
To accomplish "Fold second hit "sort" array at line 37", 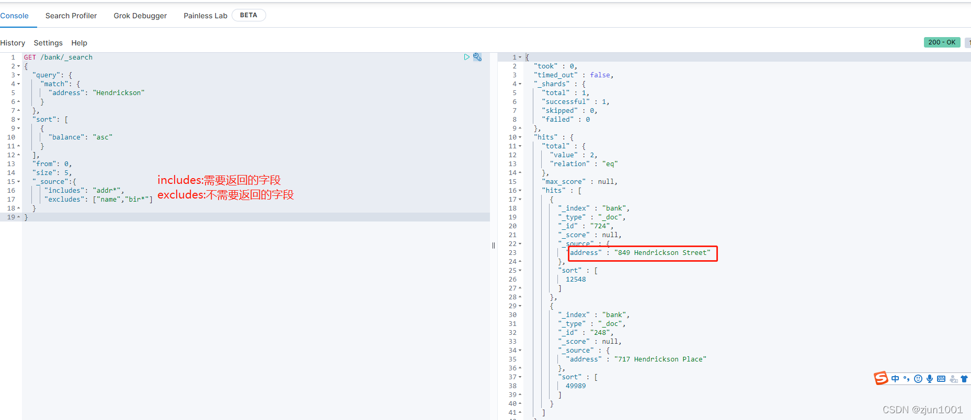I will pos(520,377).
